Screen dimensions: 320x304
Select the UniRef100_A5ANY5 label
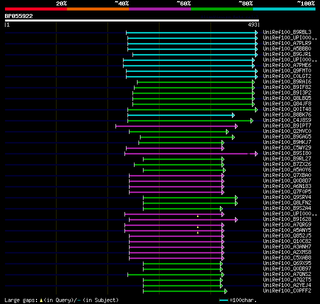[287, 230]
